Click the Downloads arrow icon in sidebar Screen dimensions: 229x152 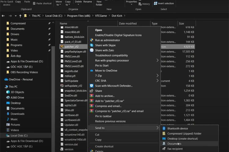(x=8, y=114)
